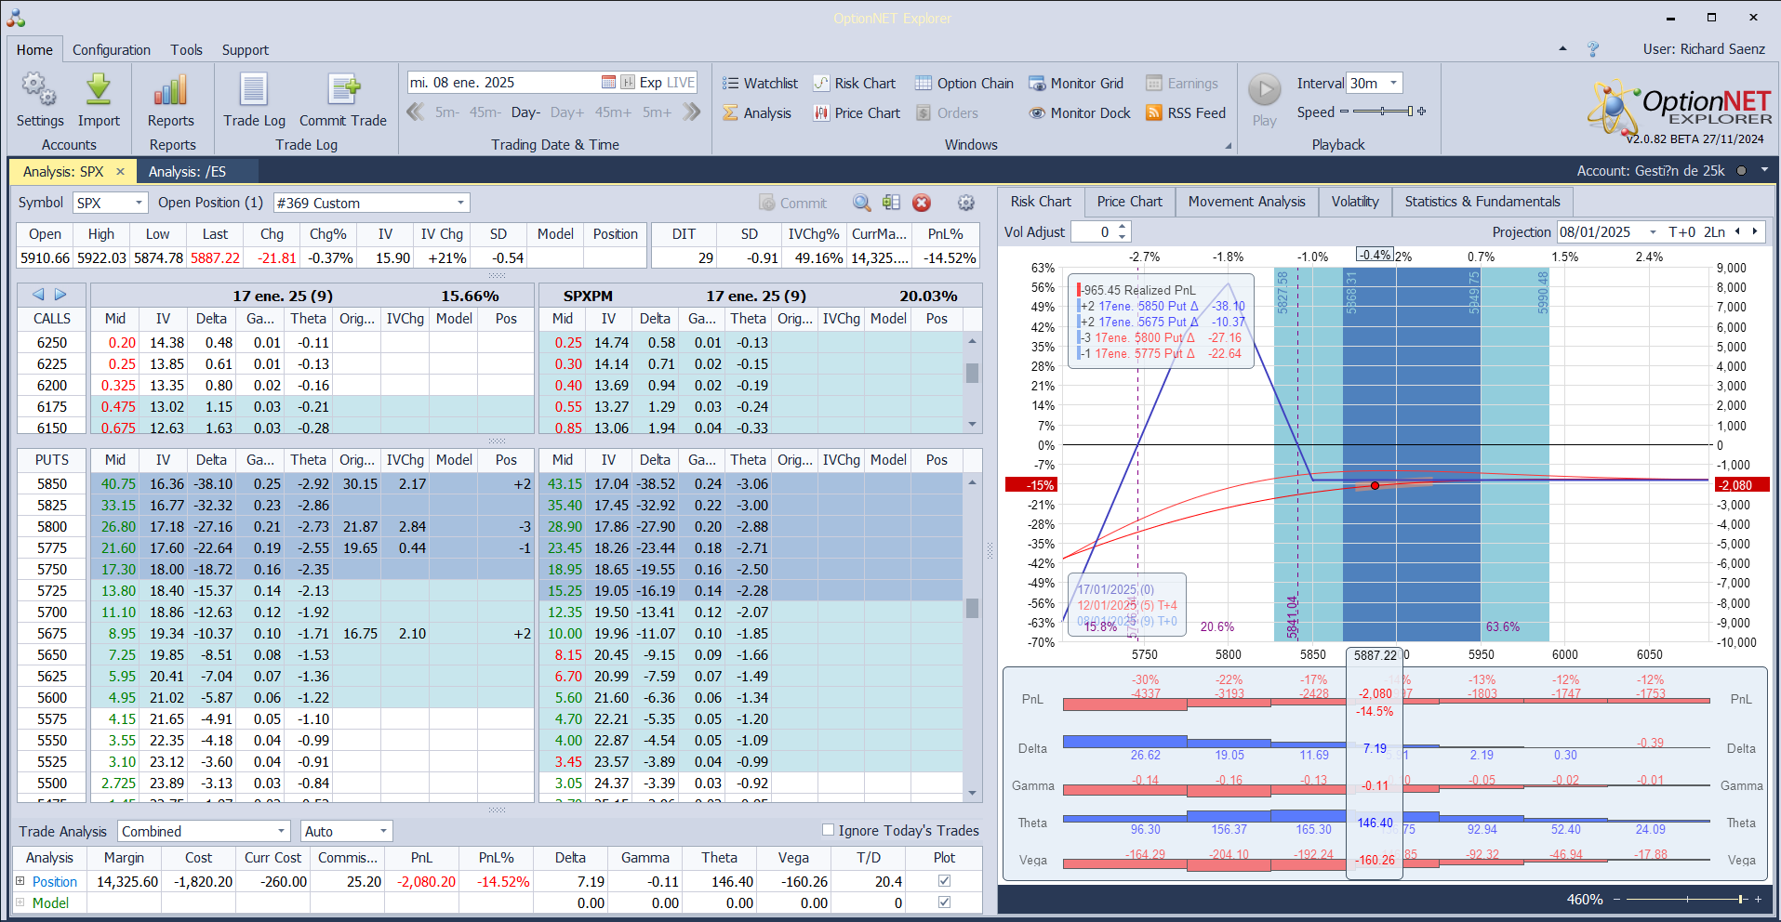Step forward with the Day+ button

[567, 112]
